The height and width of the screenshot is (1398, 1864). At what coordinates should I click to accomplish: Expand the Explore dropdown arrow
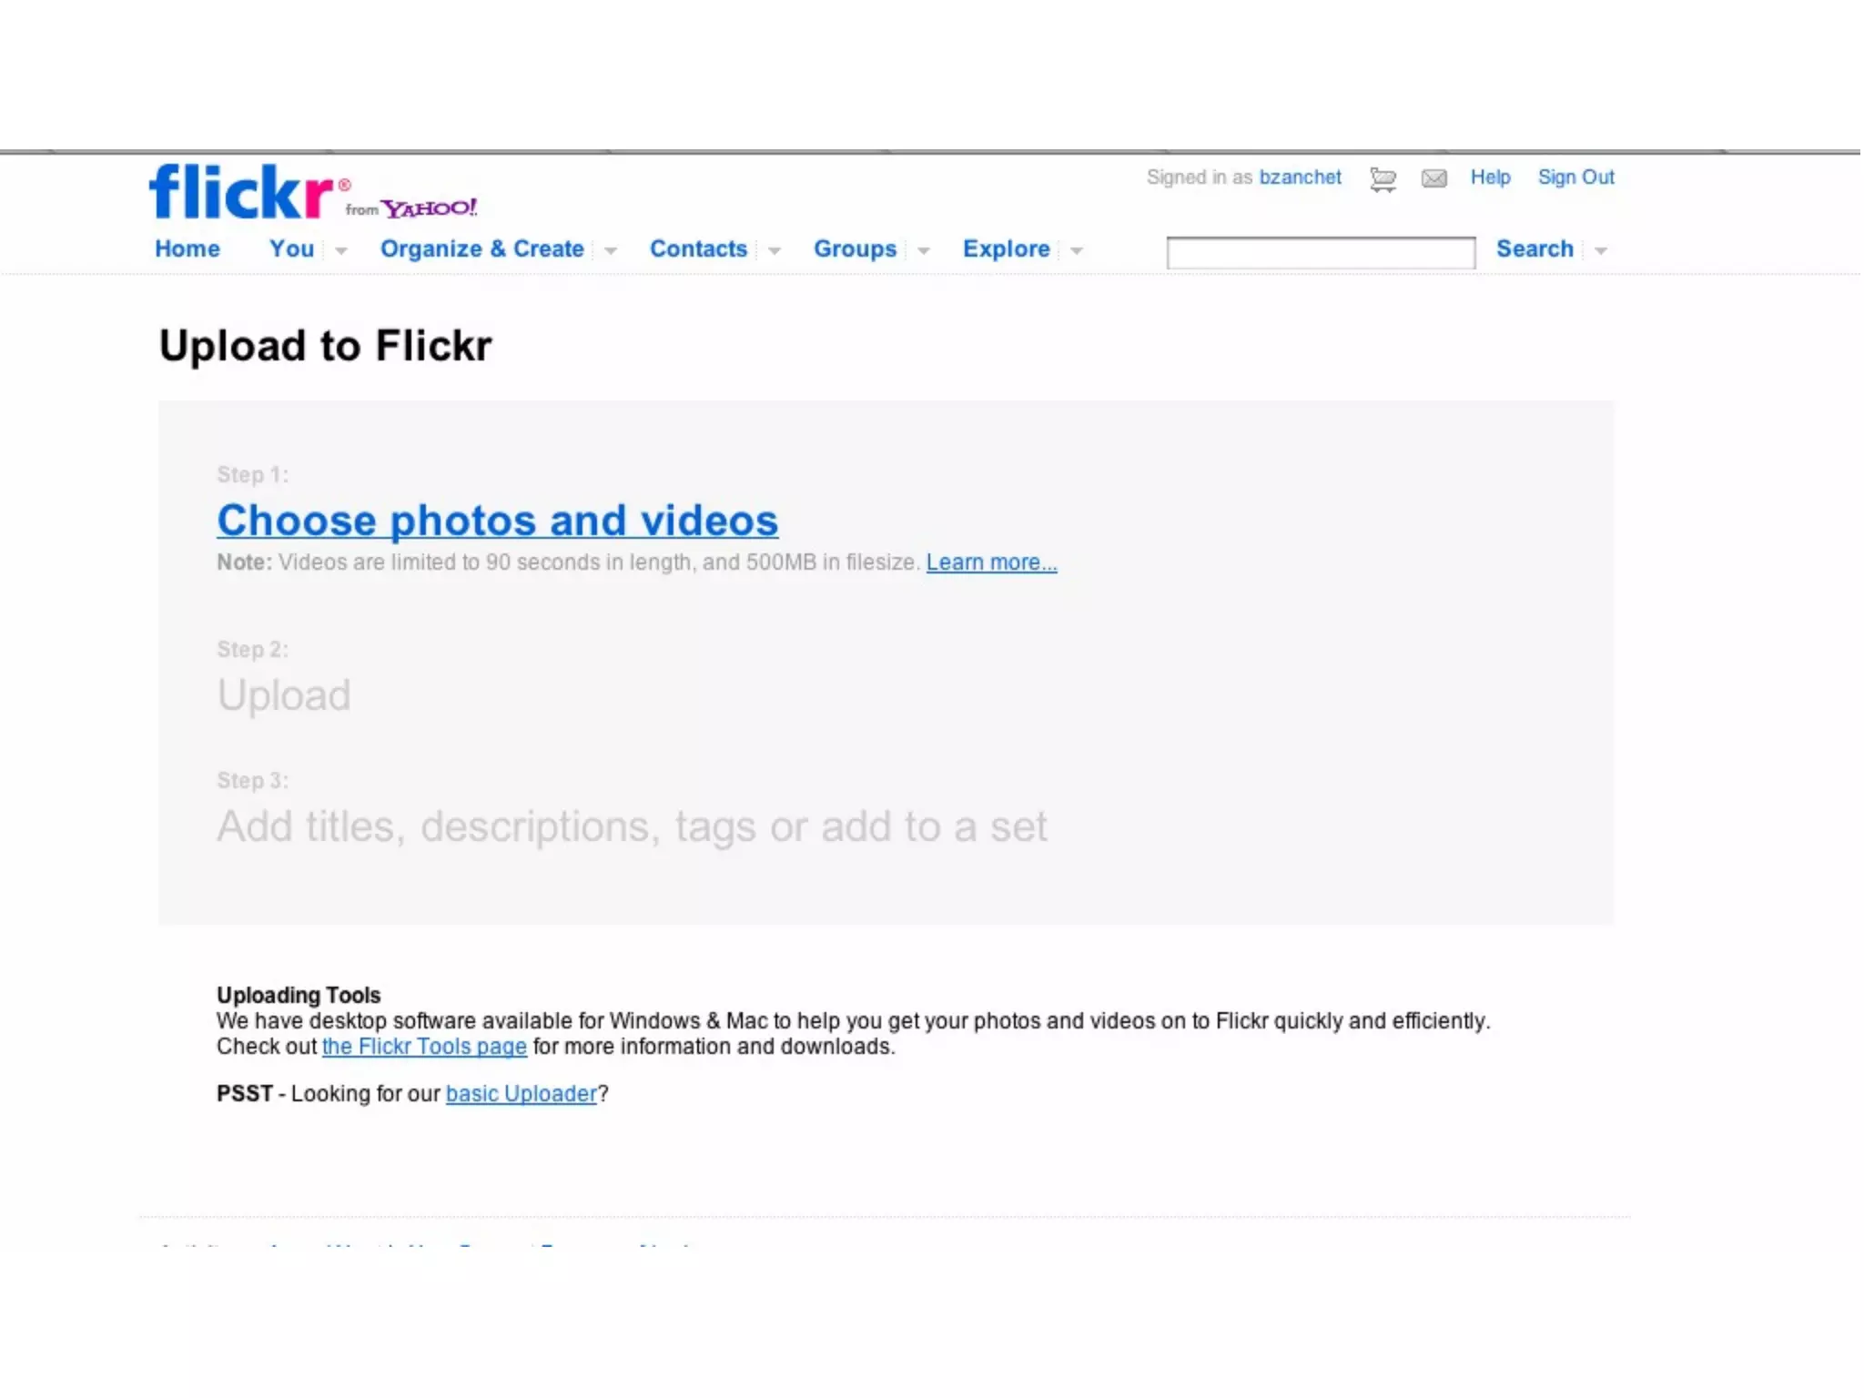point(1077,250)
